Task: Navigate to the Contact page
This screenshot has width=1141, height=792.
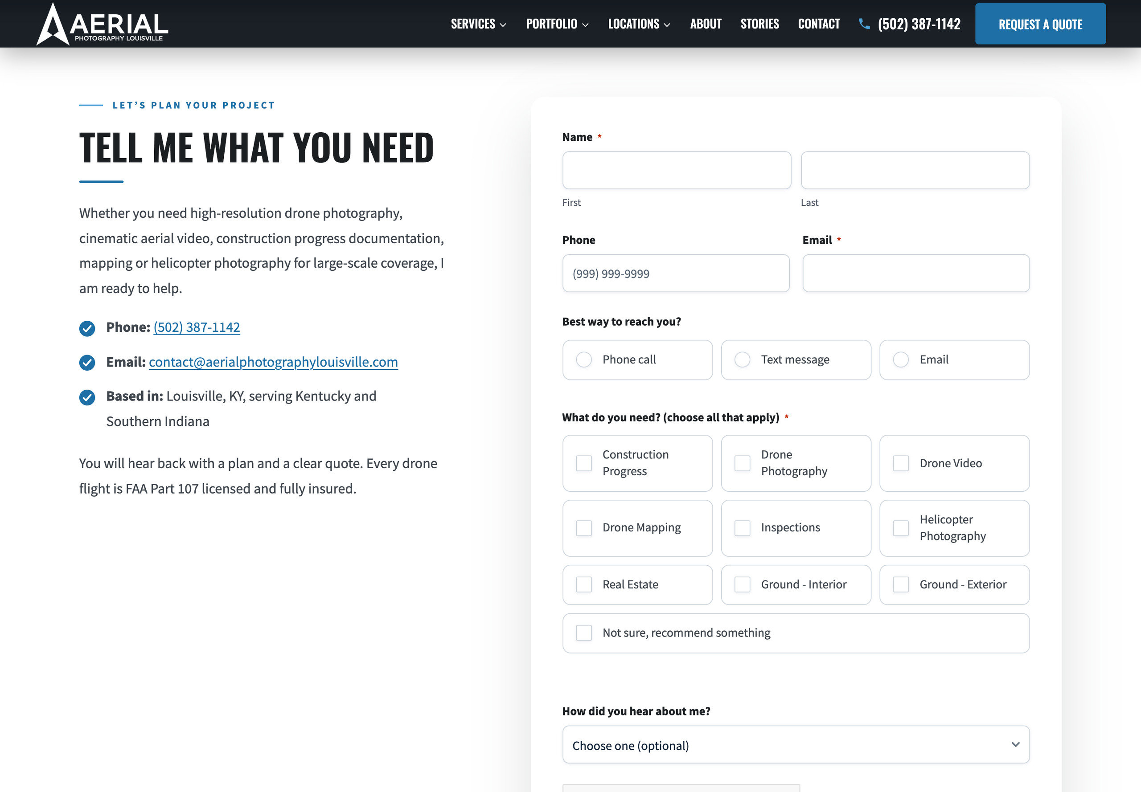Action: pyautogui.click(x=819, y=24)
